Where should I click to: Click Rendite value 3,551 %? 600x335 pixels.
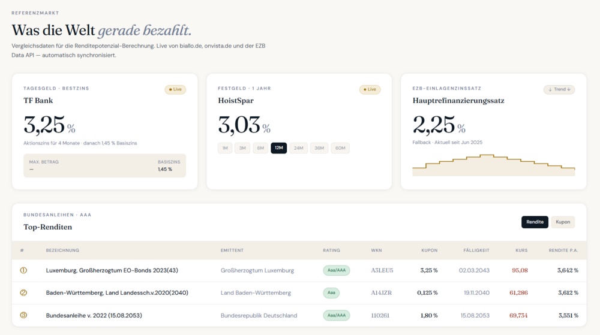568,315
